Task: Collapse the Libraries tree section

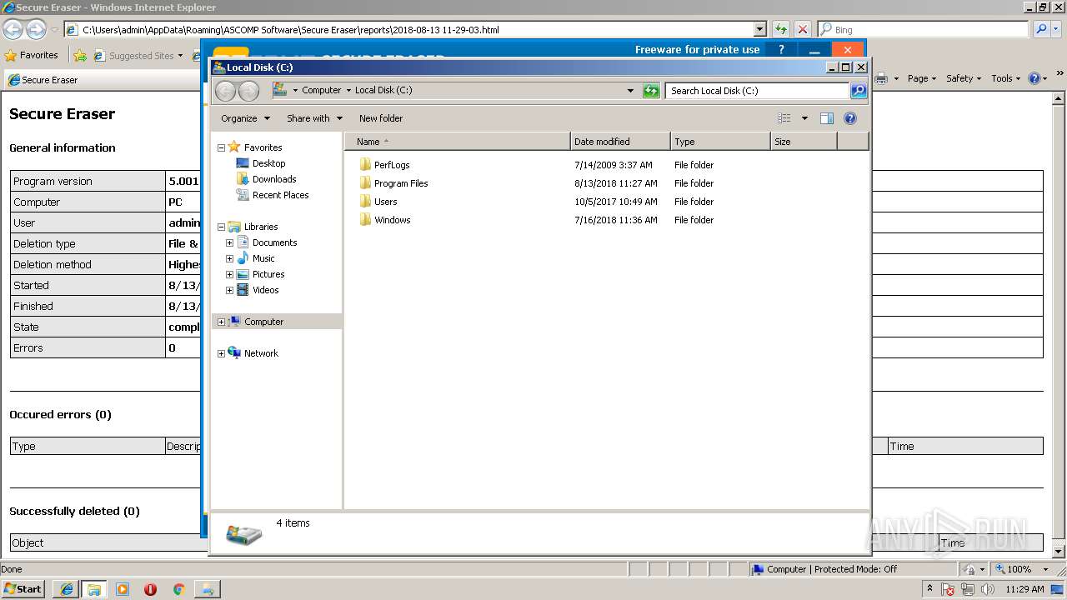Action: [222, 227]
